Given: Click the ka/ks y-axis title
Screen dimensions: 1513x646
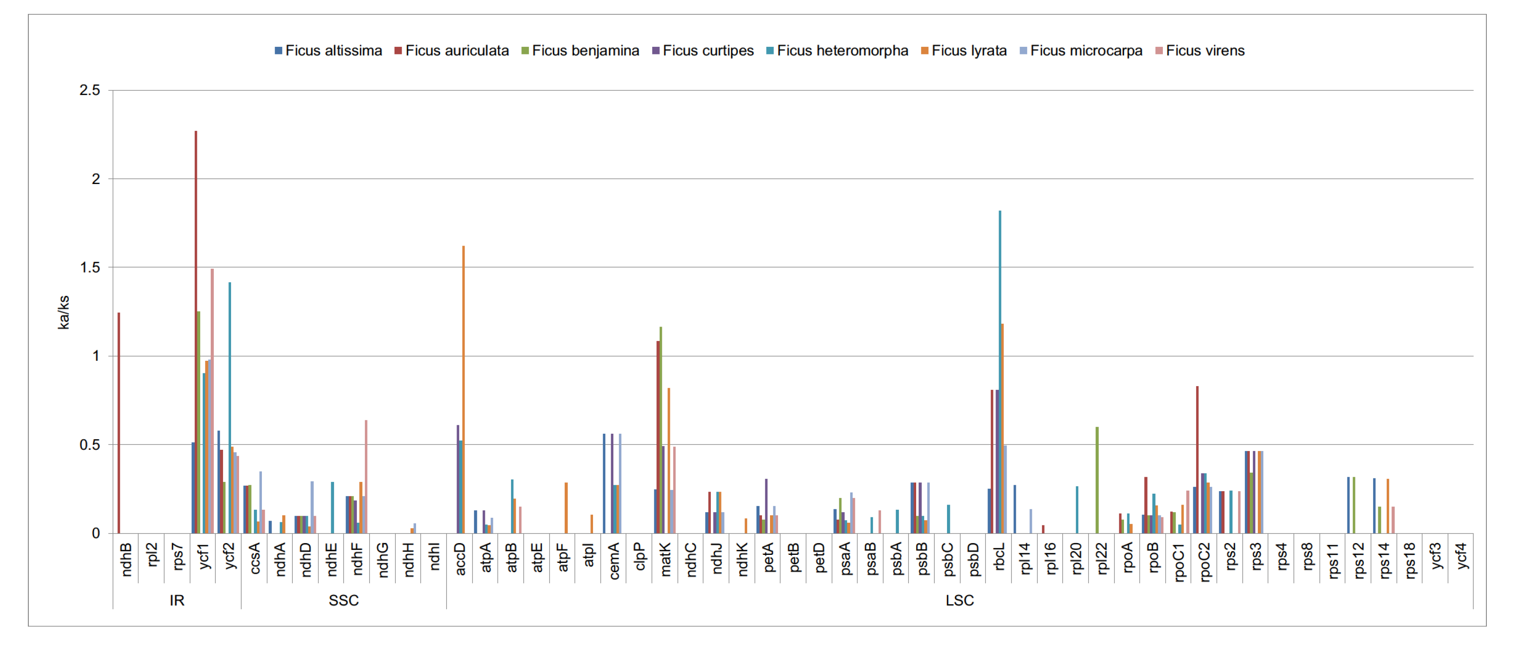Looking at the screenshot, I should [x=63, y=312].
